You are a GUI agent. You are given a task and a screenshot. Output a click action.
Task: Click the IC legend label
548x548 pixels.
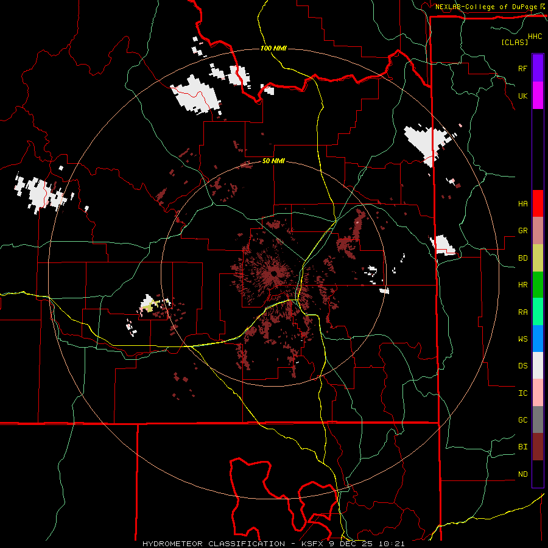coord(522,393)
